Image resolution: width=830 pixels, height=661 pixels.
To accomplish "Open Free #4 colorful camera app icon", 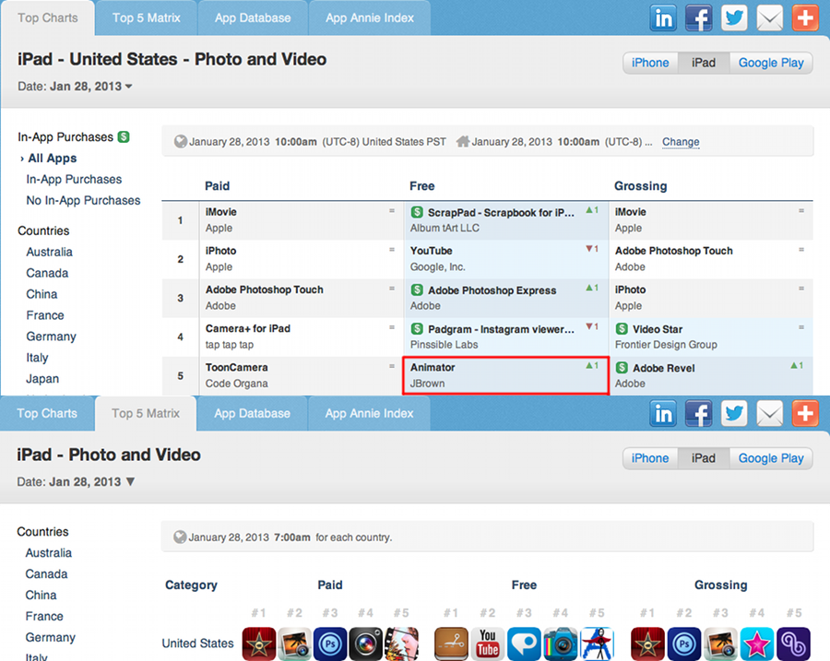I will (x=561, y=644).
